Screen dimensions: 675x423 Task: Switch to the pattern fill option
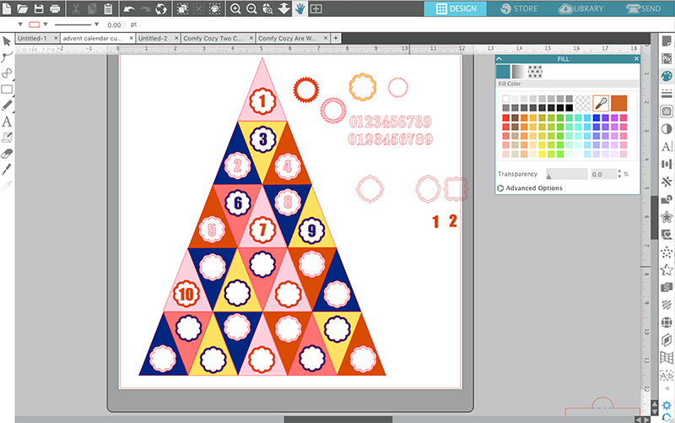(x=535, y=72)
